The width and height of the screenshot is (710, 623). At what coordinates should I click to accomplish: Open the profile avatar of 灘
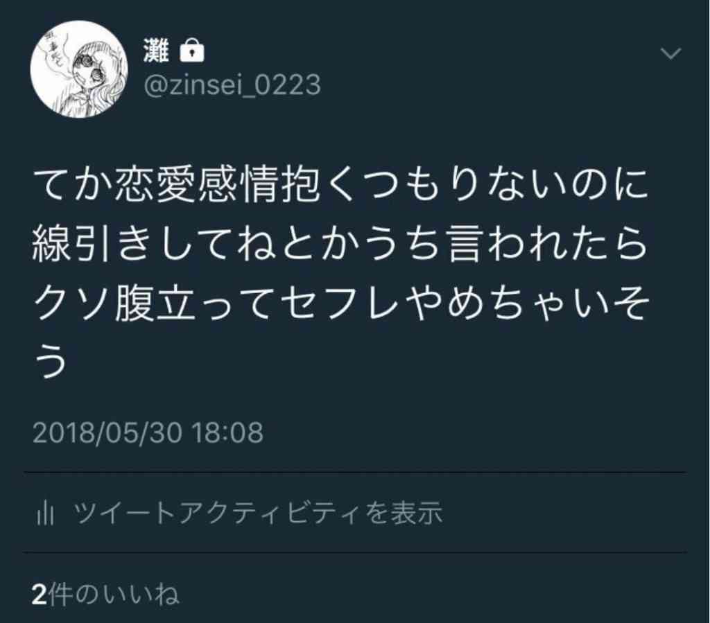point(79,69)
